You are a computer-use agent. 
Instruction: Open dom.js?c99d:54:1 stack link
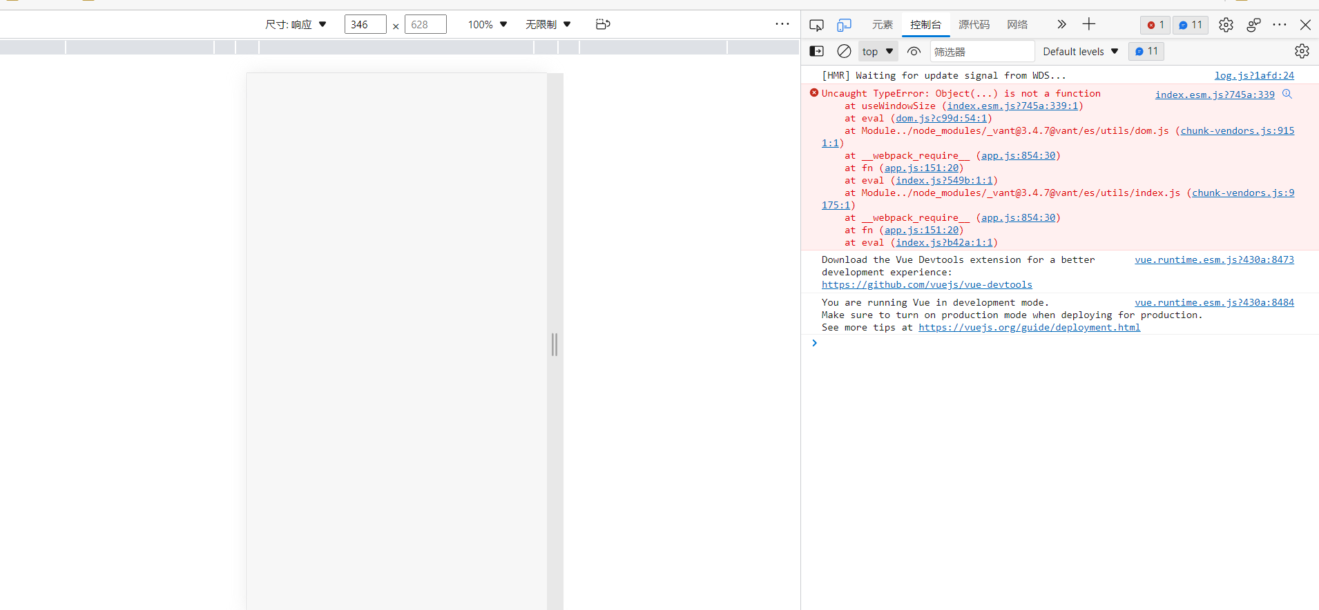point(941,119)
